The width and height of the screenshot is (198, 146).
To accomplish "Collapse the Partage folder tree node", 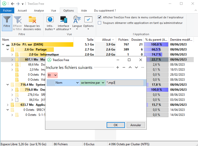I will pyautogui.click(x=8, y=50).
